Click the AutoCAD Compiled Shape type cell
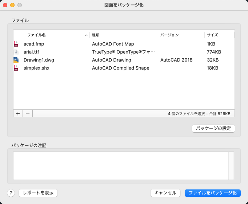 click(120, 68)
